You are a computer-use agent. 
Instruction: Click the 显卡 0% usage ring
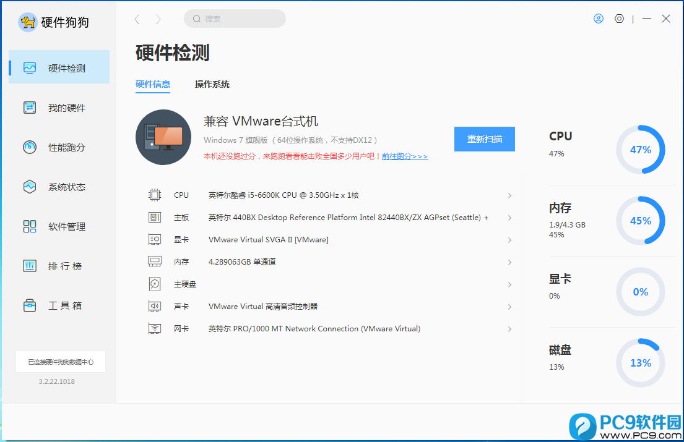pos(641,291)
